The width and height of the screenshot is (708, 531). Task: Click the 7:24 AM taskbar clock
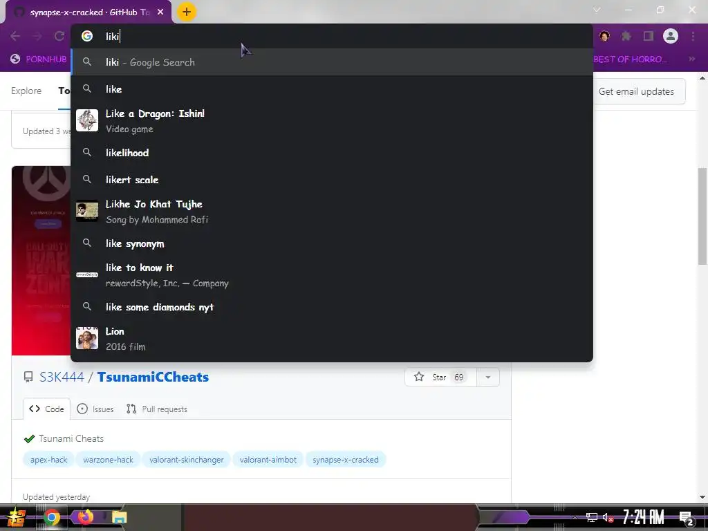[644, 517]
